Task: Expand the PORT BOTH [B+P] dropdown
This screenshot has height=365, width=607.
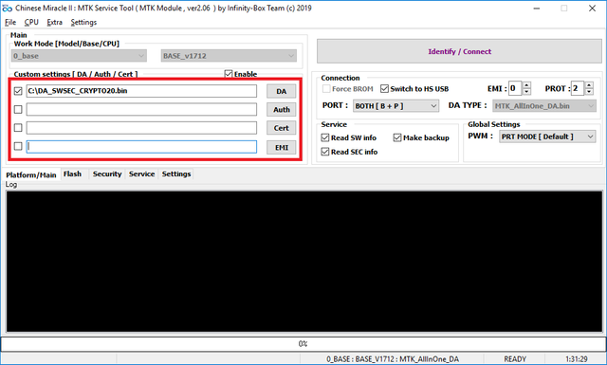Action: coord(396,105)
